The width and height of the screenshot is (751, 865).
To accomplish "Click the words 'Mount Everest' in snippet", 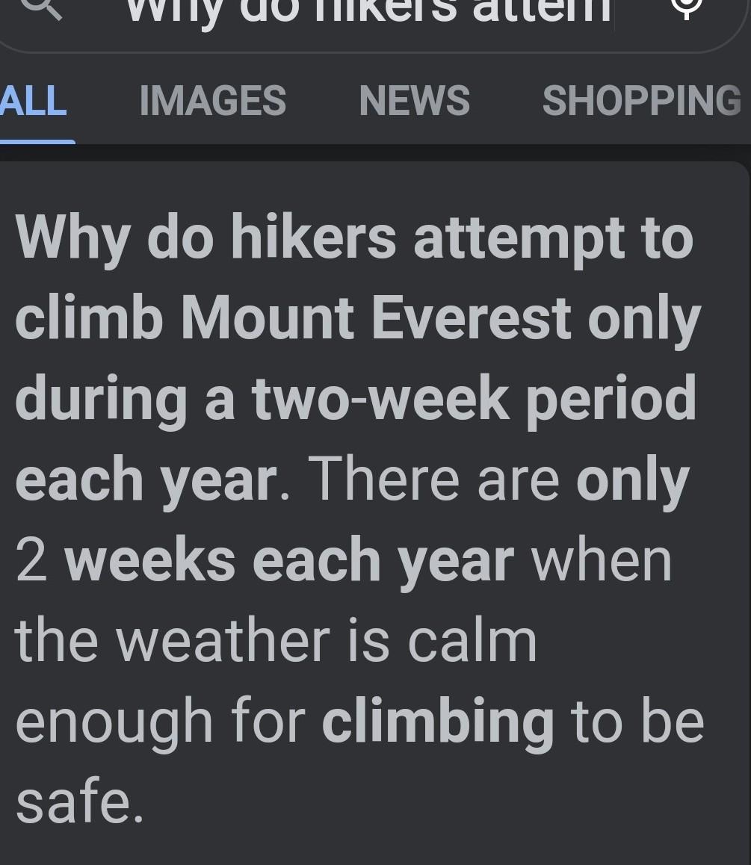I will [377, 317].
